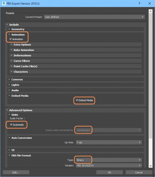This screenshot has width=155, height=177.
Task: Disable the Automatic scale factor checkbox
Action: pos(11,124)
